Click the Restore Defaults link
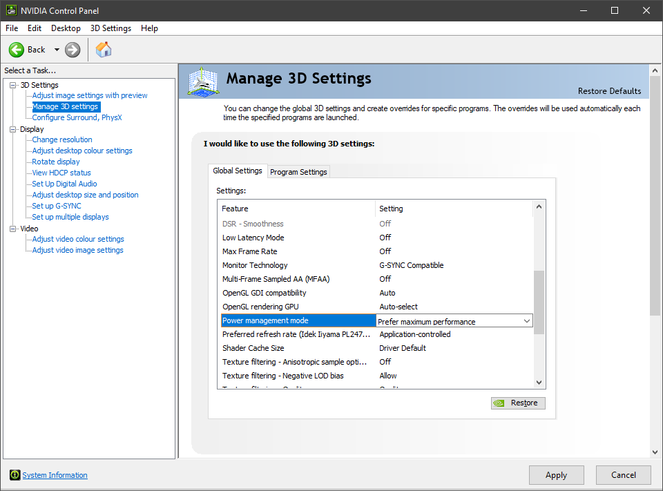The height and width of the screenshot is (491, 663). point(609,91)
